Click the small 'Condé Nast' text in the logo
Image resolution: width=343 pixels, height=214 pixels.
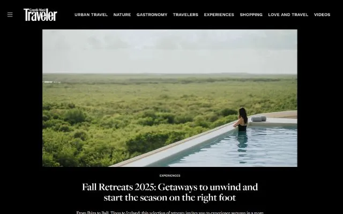click(x=38, y=10)
